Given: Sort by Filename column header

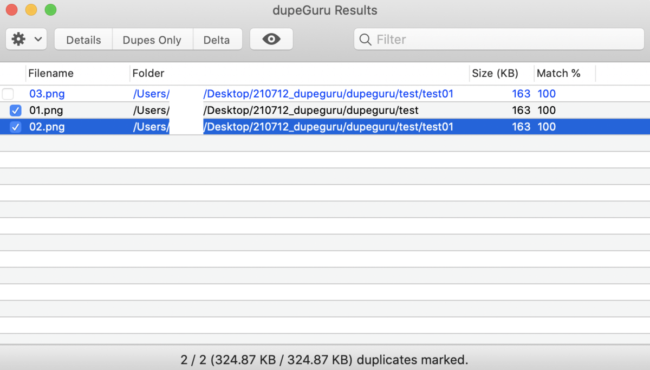Looking at the screenshot, I should pos(51,73).
